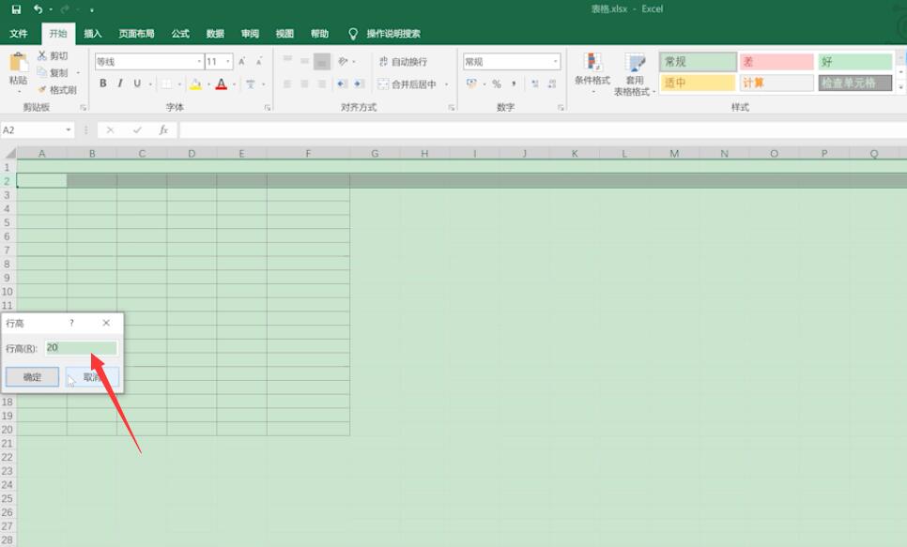
Task: Open Conditional Formatting (条件格式)
Action: [592, 72]
